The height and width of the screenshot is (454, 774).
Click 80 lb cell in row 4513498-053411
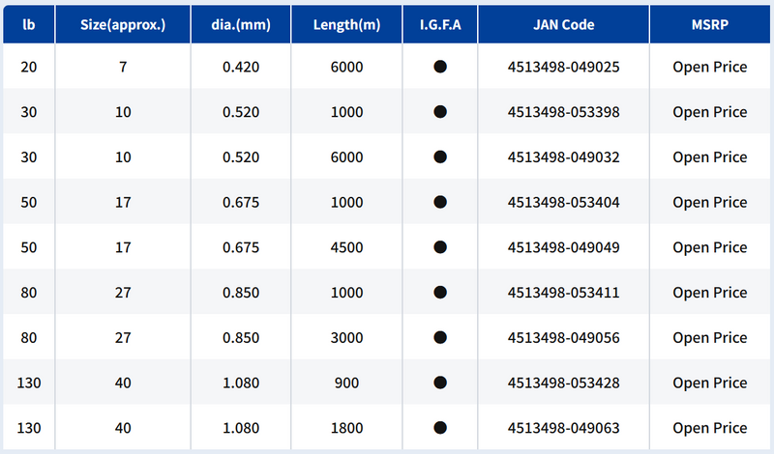pyautogui.click(x=29, y=293)
